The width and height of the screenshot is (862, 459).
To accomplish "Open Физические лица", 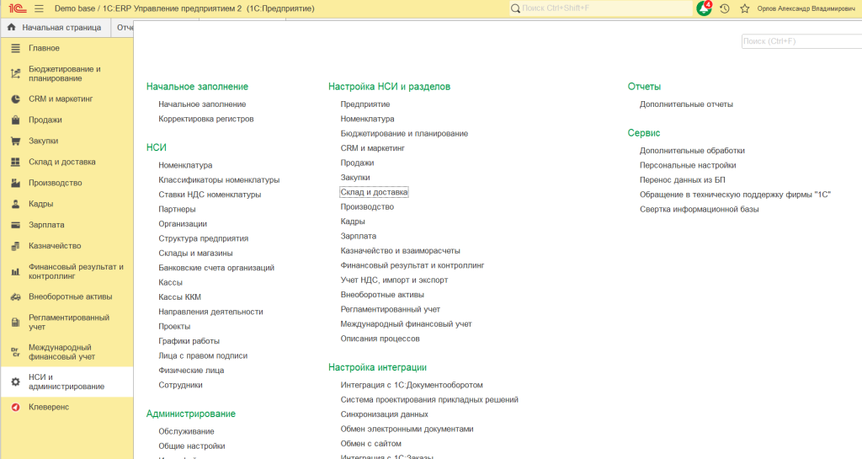I will pos(191,371).
